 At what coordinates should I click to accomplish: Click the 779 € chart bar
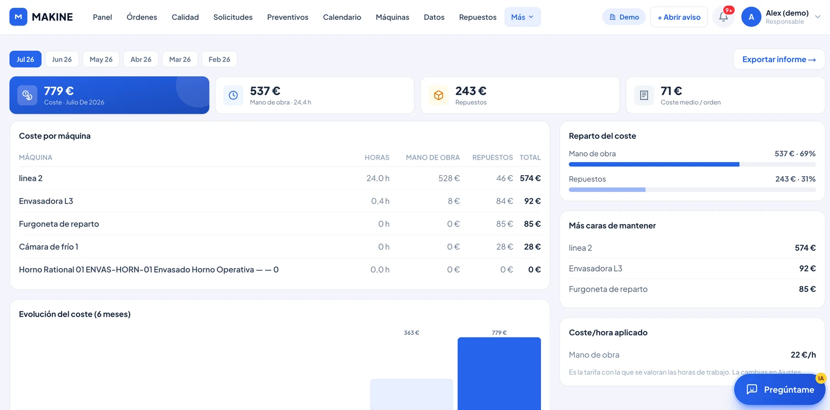pyautogui.click(x=499, y=374)
